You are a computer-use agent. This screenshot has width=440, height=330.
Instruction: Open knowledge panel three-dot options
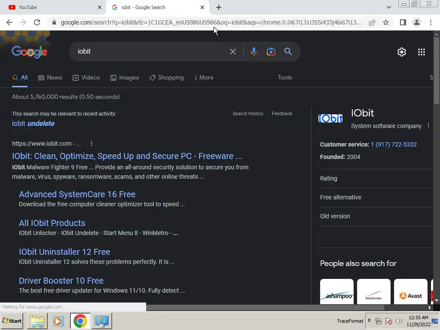428,125
